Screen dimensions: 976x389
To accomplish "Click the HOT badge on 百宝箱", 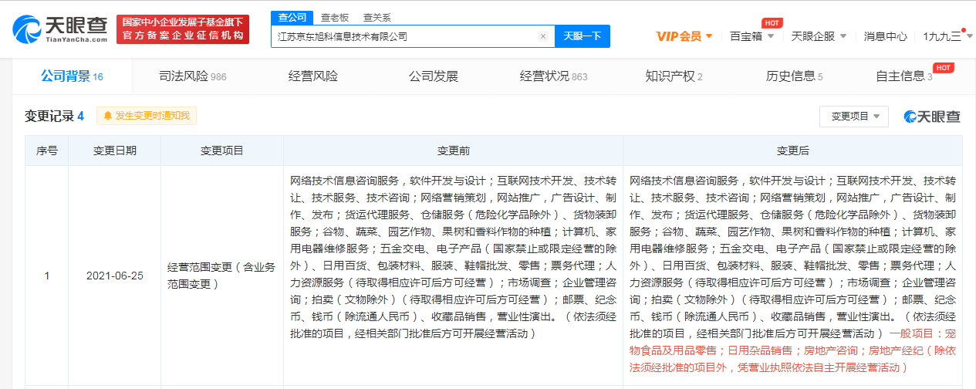I will (772, 23).
